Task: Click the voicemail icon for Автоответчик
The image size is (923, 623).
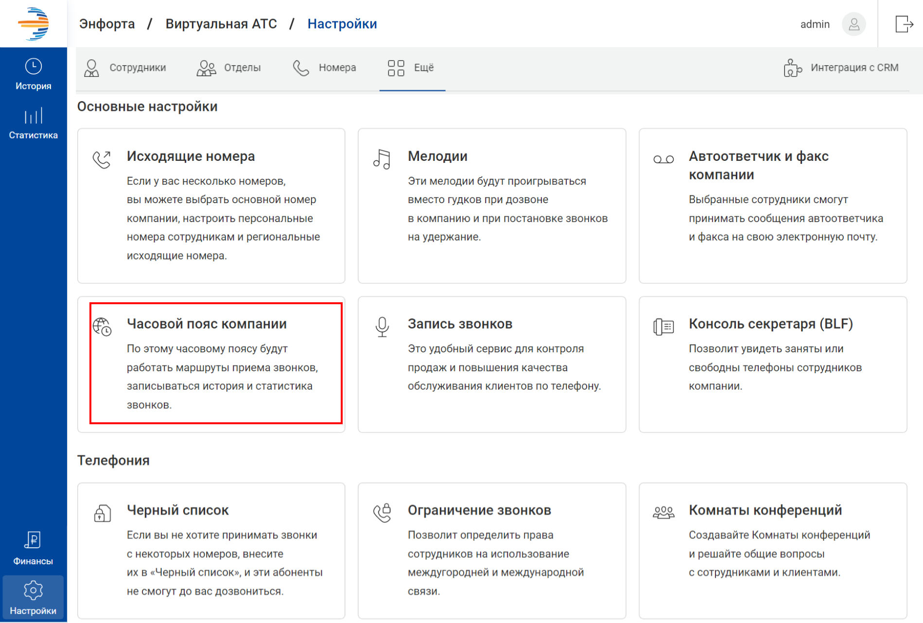Action: click(x=663, y=159)
